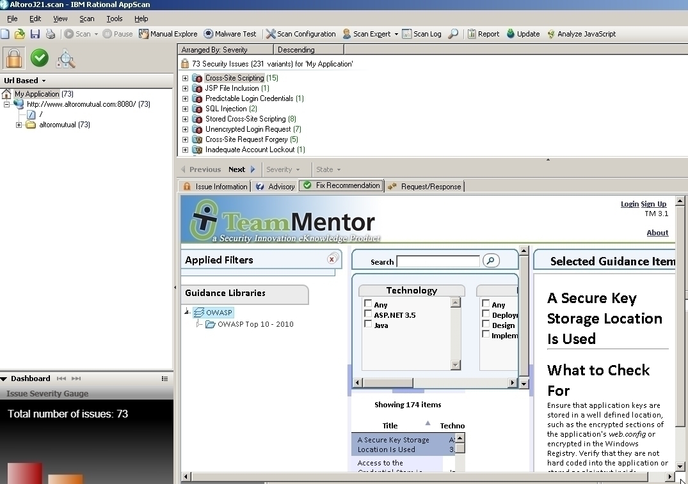Viewport: 688px width, 484px height.
Task: Expand the SQL Injection issue node
Action: pyautogui.click(x=186, y=109)
